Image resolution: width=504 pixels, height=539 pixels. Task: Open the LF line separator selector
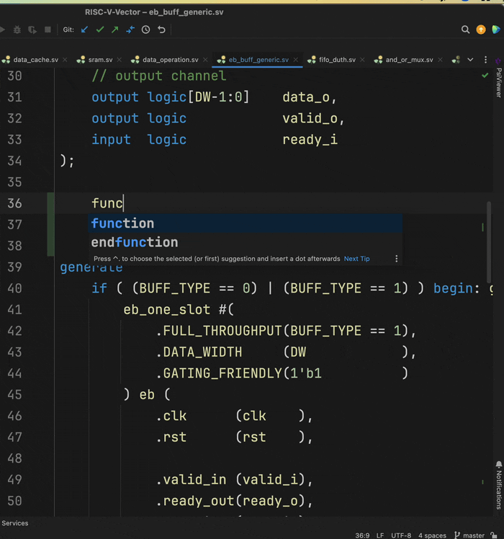(x=379, y=535)
